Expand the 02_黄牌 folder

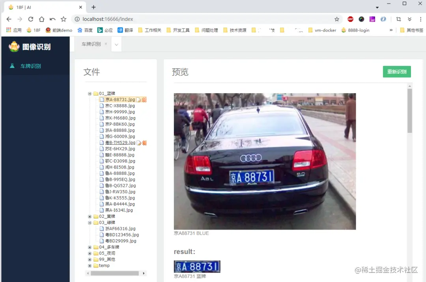pyautogui.click(x=90, y=216)
